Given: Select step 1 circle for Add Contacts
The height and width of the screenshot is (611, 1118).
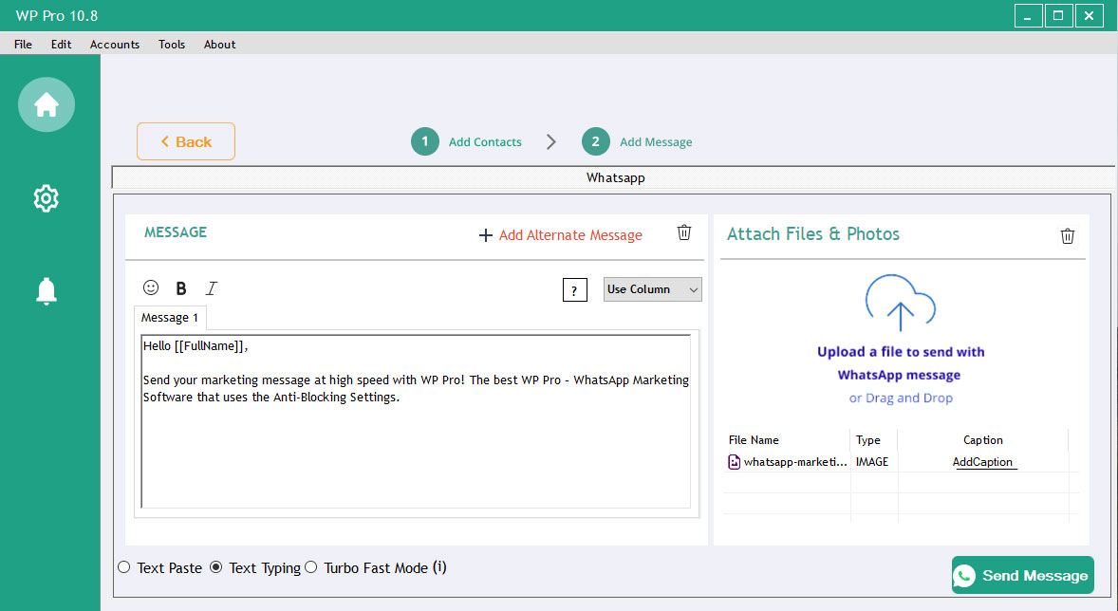Looking at the screenshot, I should point(425,141).
